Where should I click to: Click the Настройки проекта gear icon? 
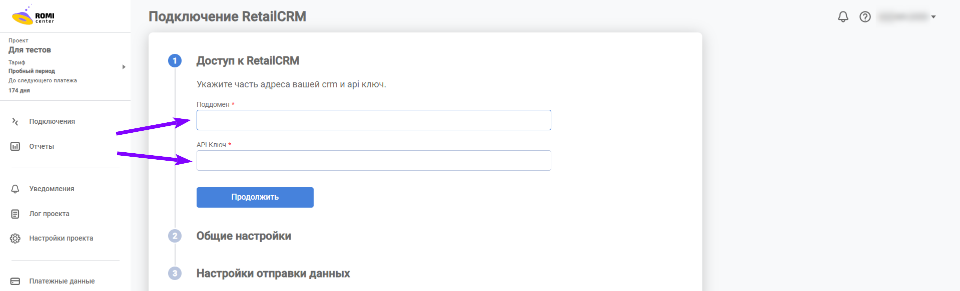point(15,238)
